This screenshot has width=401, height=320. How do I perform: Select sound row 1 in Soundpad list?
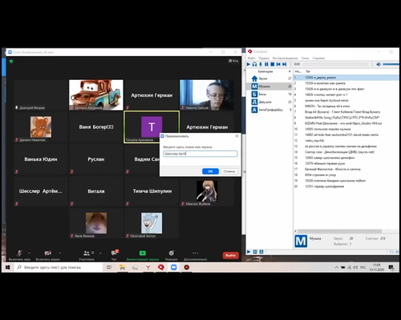click(x=346, y=78)
